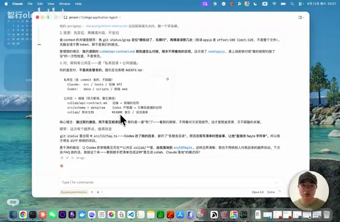The width and height of the screenshot is (340, 222).
Task: Open the Extra effort selector
Action: coord(271,192)
